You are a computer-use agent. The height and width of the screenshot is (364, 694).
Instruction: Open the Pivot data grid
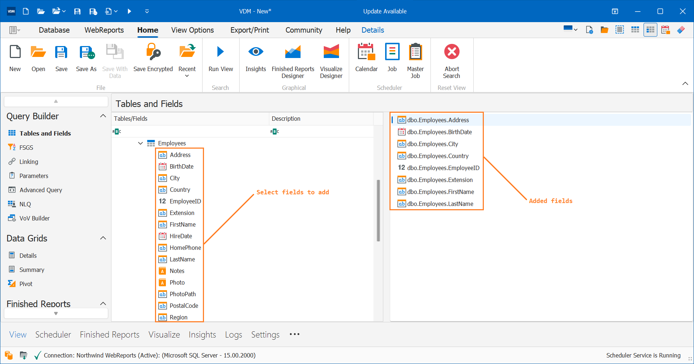point(26,284)
